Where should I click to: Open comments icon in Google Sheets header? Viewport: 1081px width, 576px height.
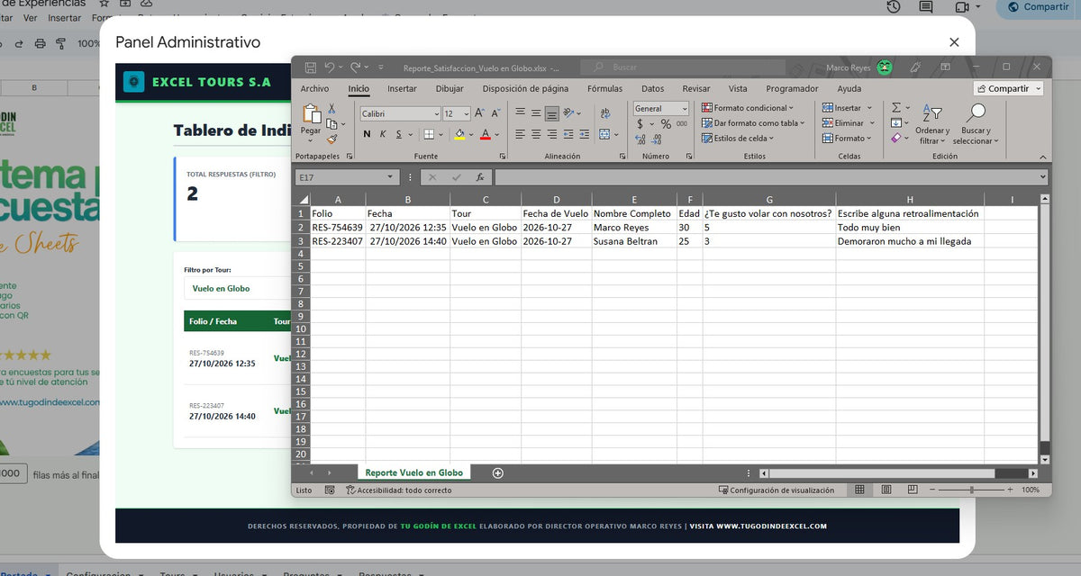click(x=926, y=6)
